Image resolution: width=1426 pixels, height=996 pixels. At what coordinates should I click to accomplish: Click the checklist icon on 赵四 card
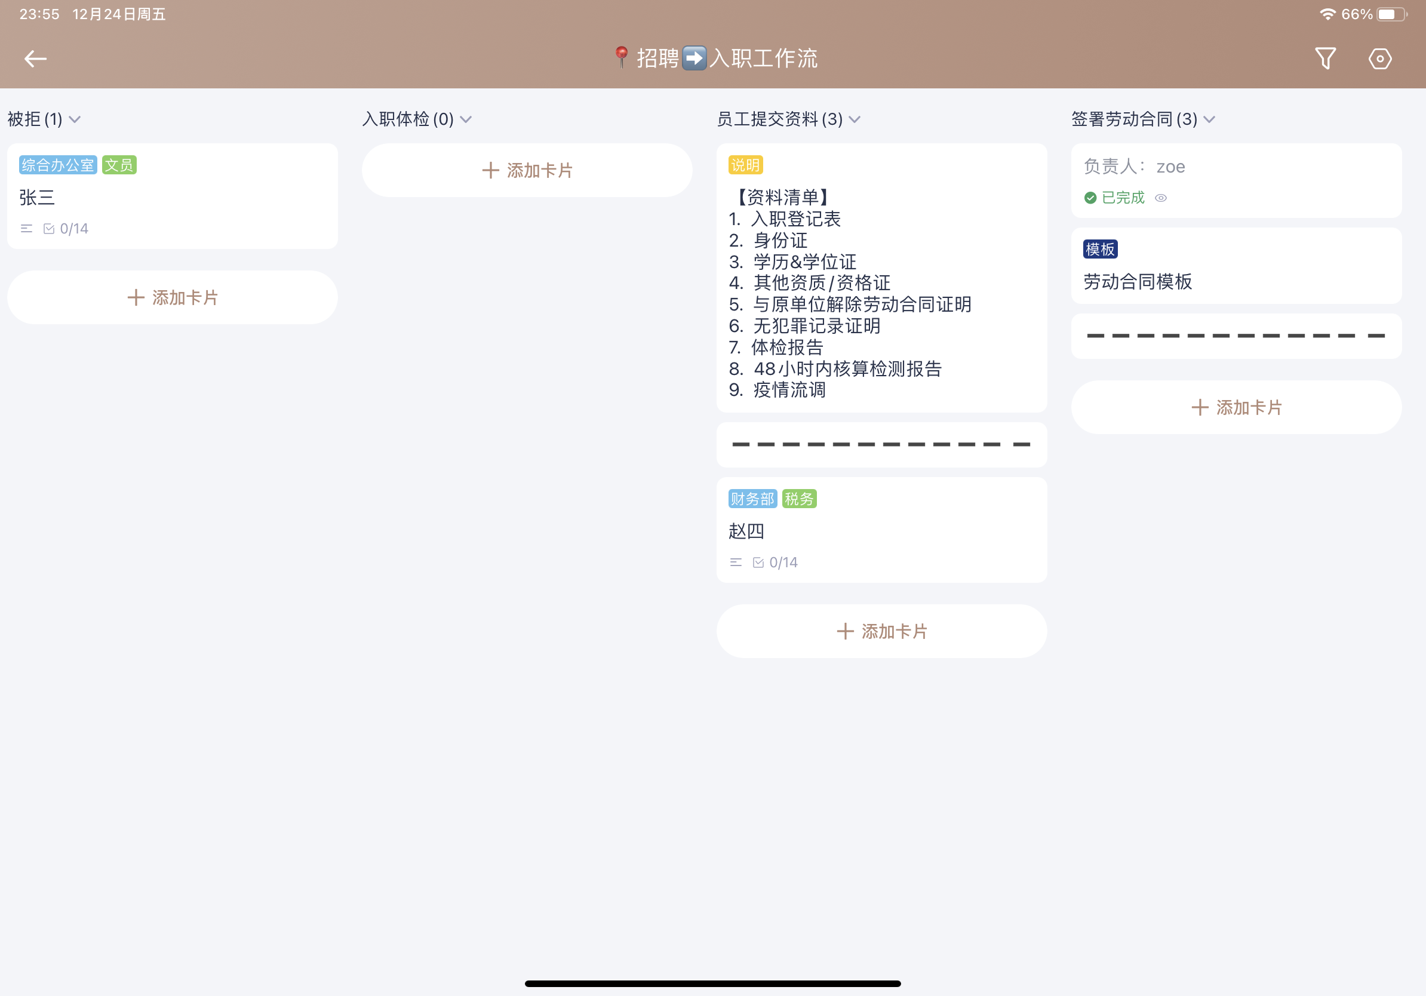click(x=758, y=562)
